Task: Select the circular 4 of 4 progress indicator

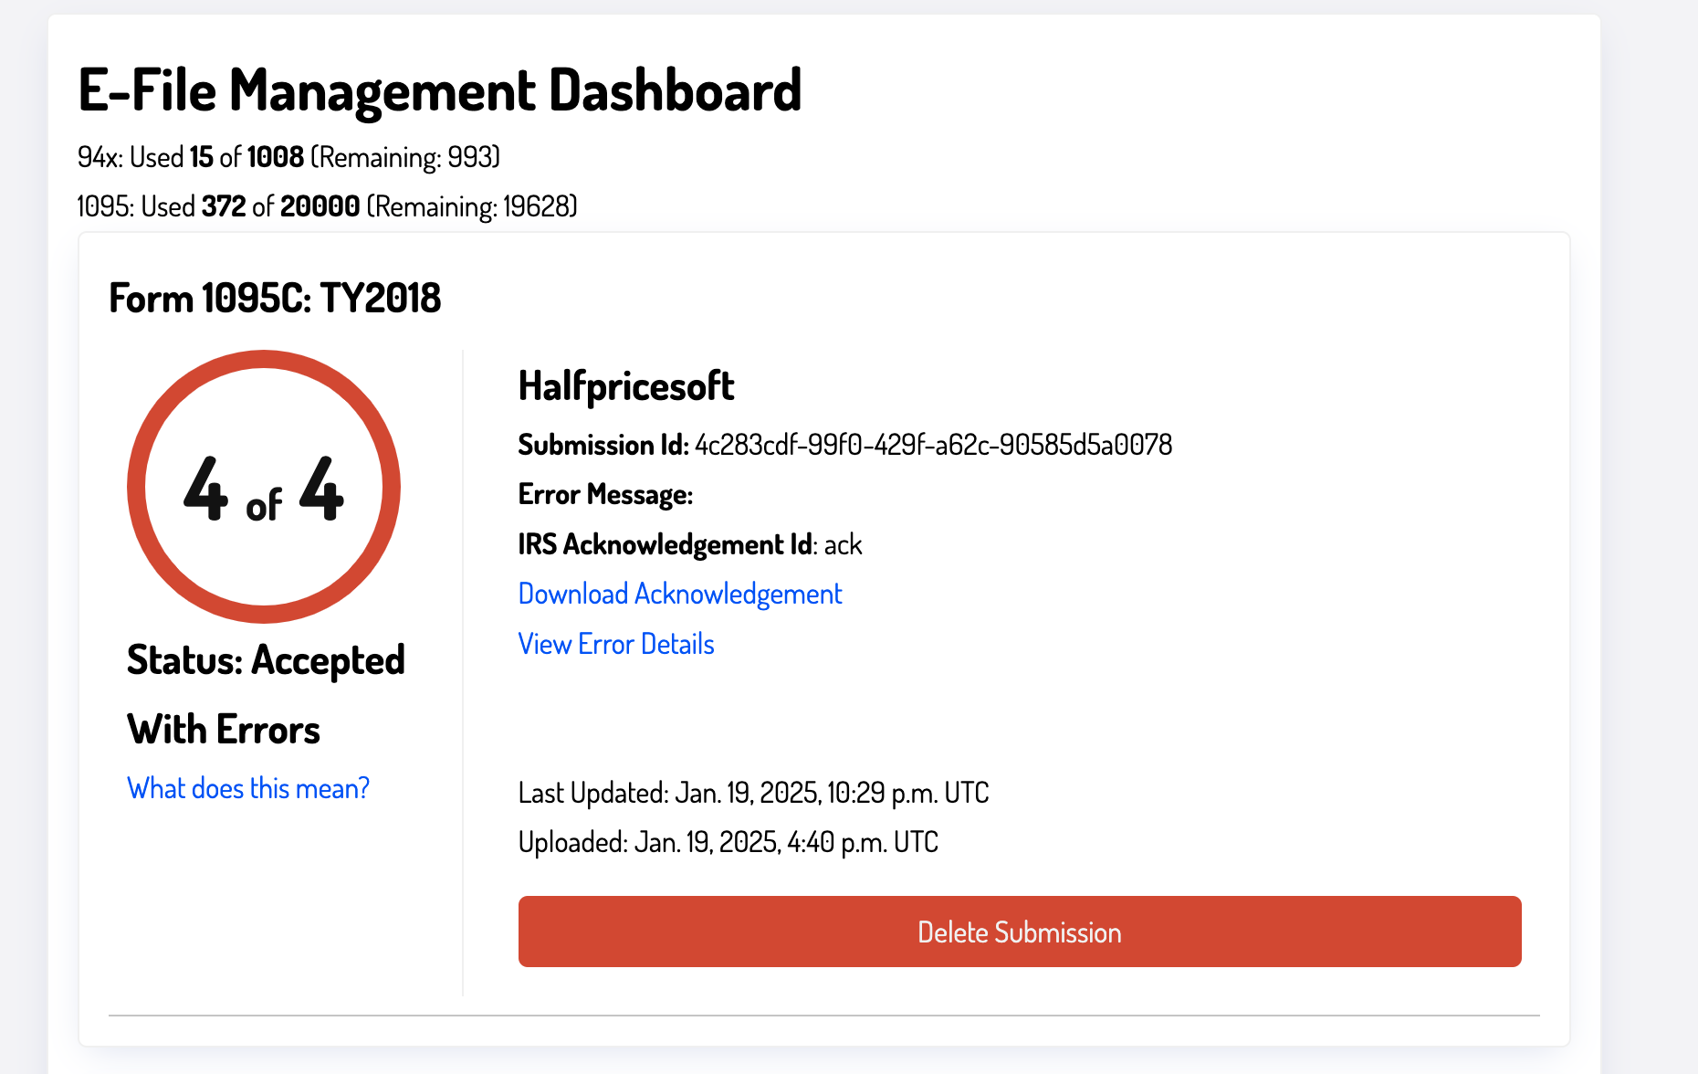Action: (263, 487)
